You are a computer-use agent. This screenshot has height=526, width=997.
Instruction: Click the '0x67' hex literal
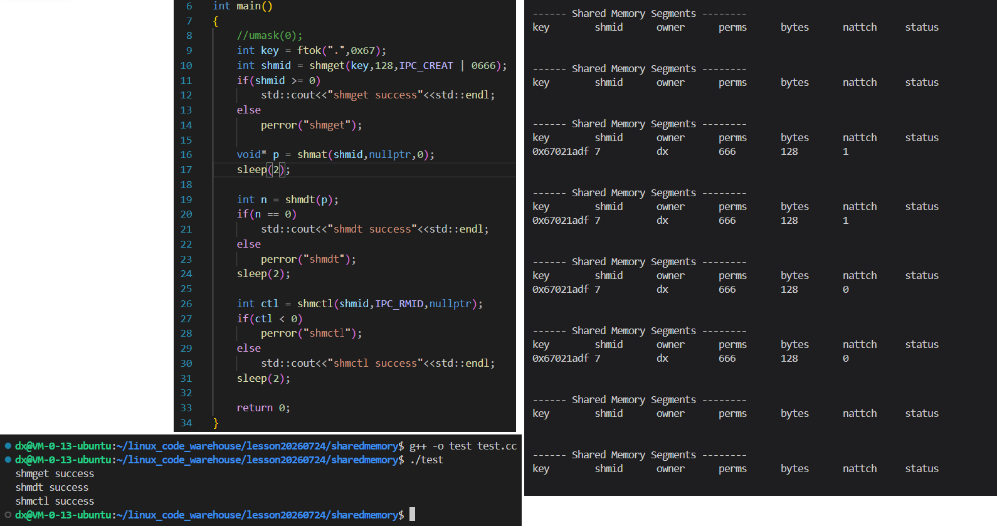tap(362, 50)
